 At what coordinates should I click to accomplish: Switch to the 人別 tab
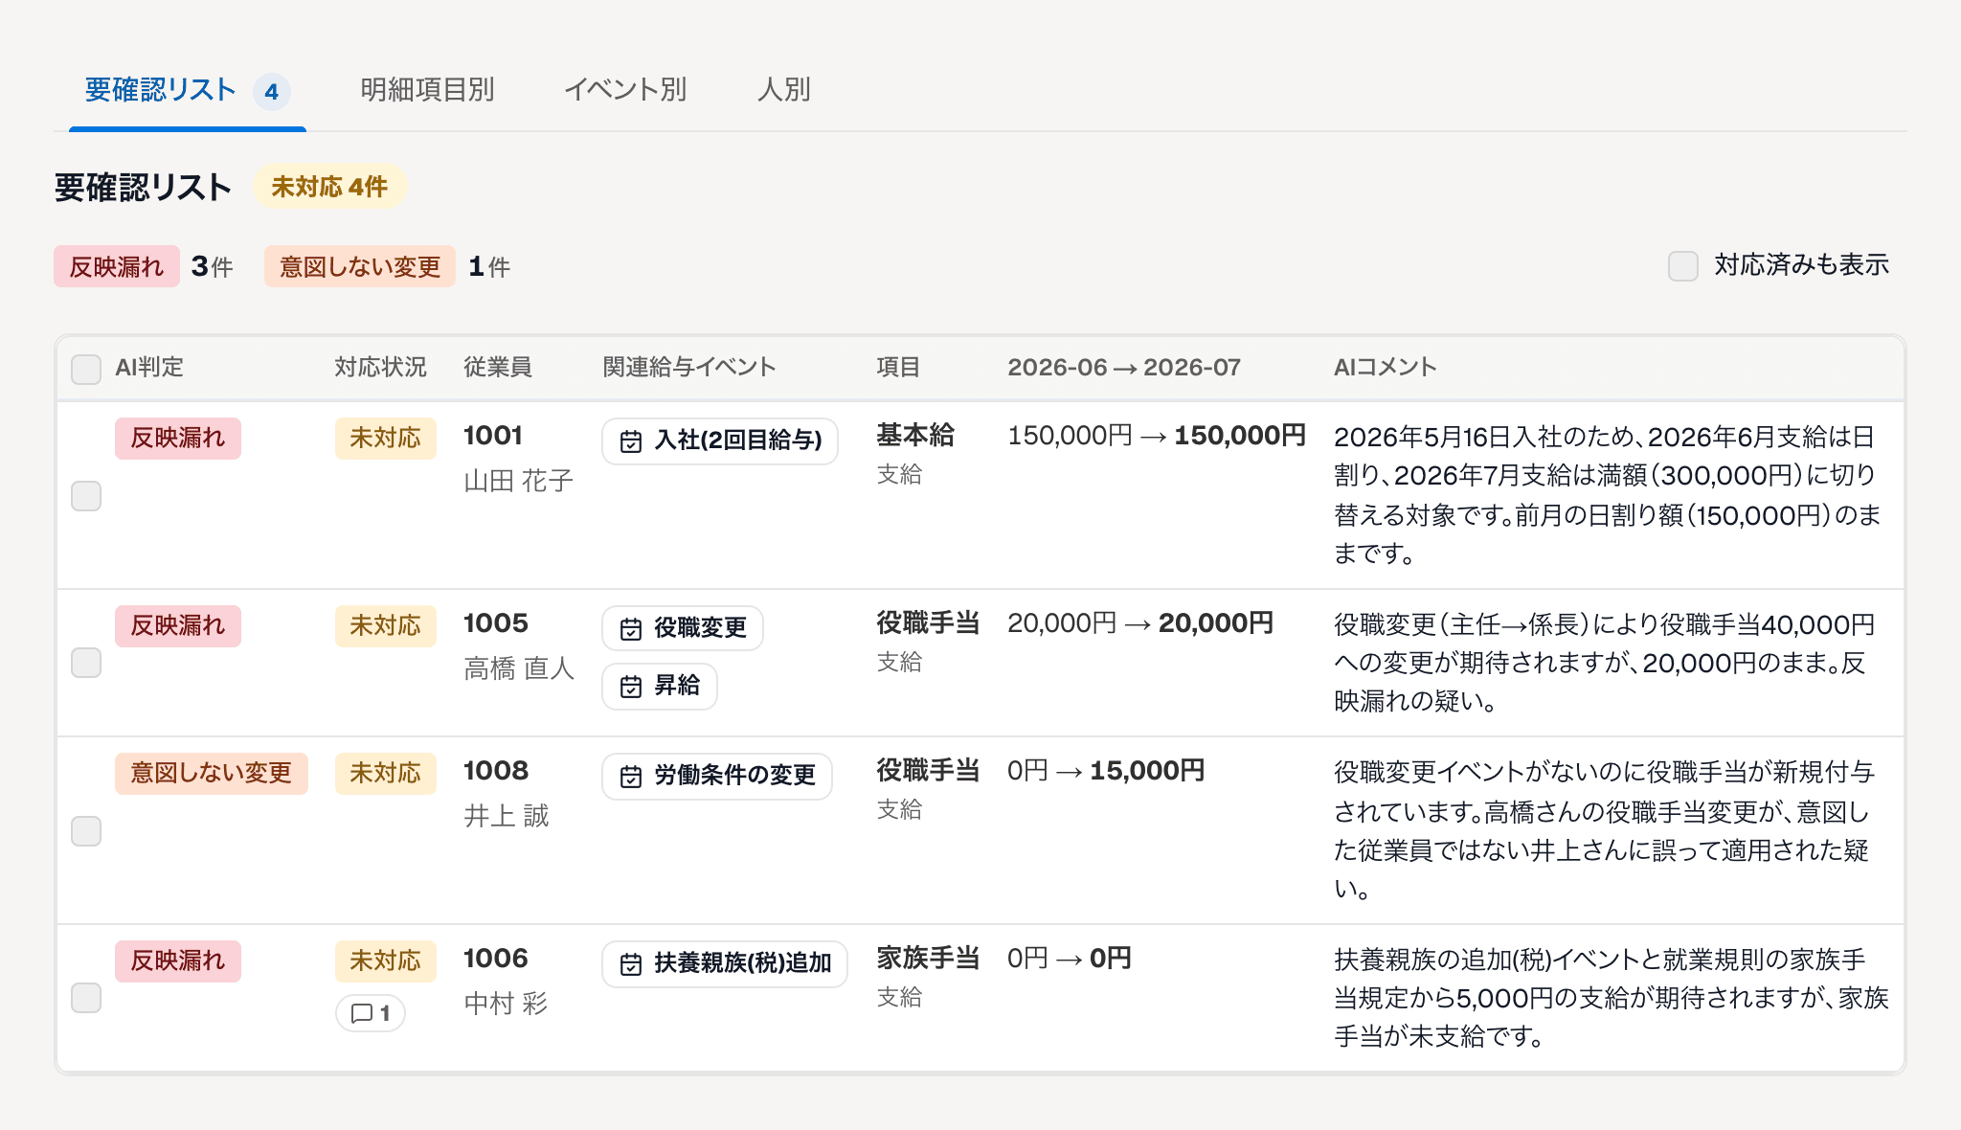(x=784, y=90)
